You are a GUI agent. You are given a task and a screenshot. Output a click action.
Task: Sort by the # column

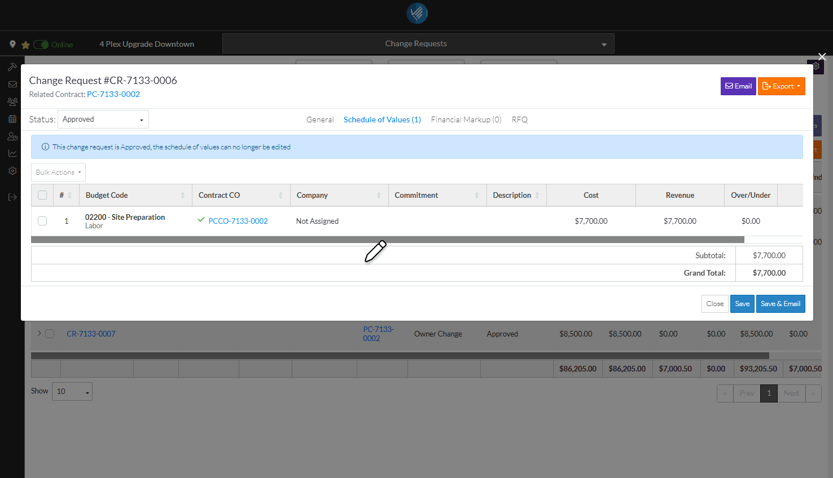65,195
